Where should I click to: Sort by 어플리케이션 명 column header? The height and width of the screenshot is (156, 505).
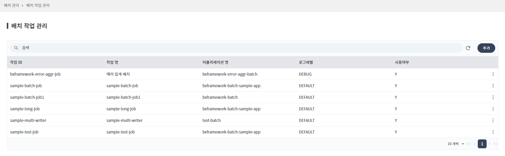[x=215, y=62]
